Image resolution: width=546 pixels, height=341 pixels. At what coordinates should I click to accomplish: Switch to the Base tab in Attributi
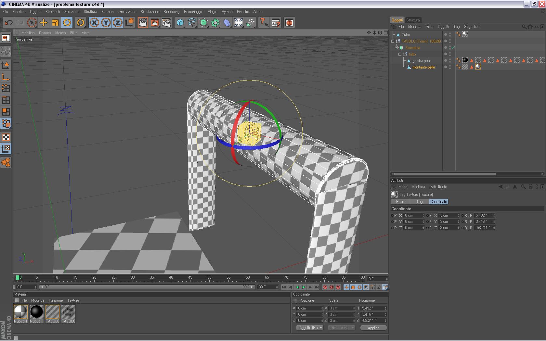tap(400, 202)
